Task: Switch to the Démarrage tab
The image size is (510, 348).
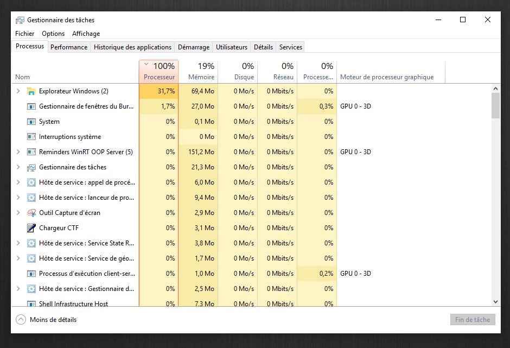Action: coord(194,47)
